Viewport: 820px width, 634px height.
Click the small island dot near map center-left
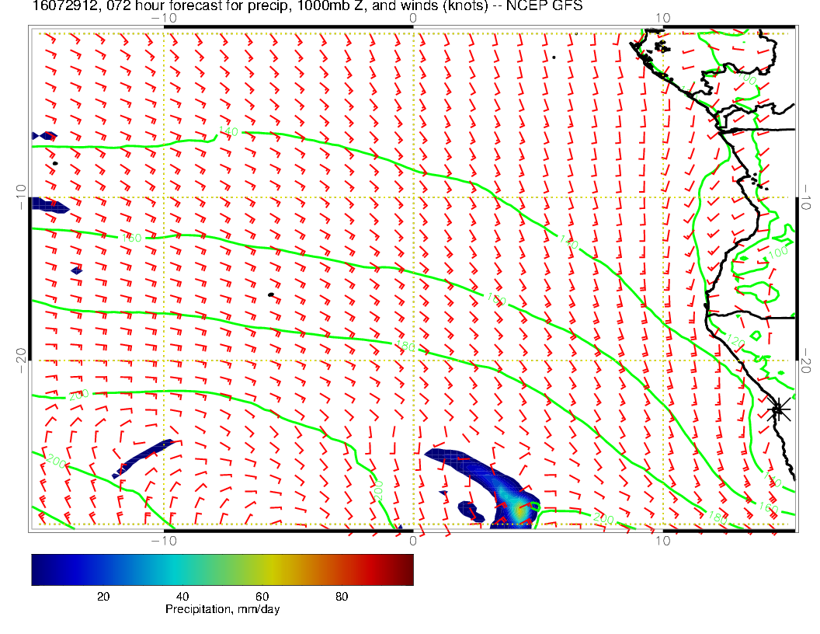pyautogui.click(x=271, y=294)
